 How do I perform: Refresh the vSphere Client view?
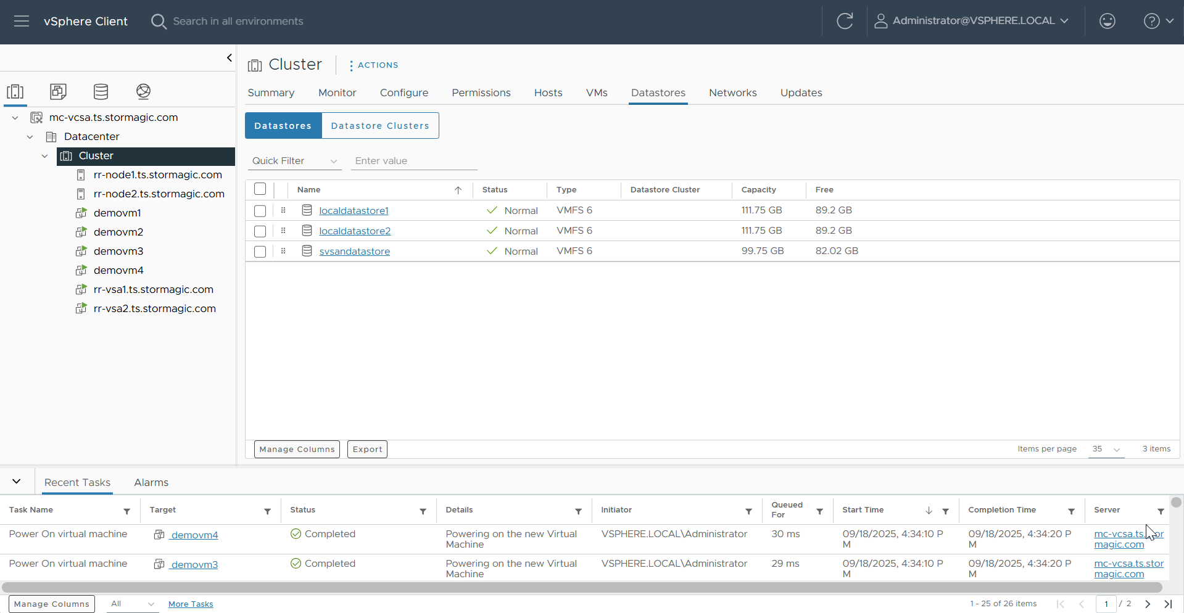845,21
